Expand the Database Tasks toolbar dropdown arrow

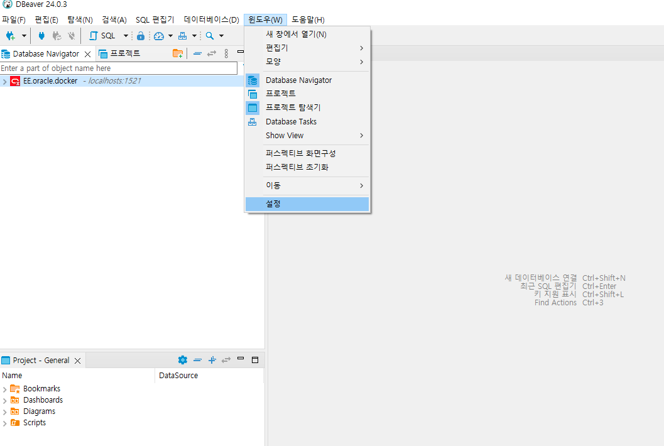tap(194, 36)
